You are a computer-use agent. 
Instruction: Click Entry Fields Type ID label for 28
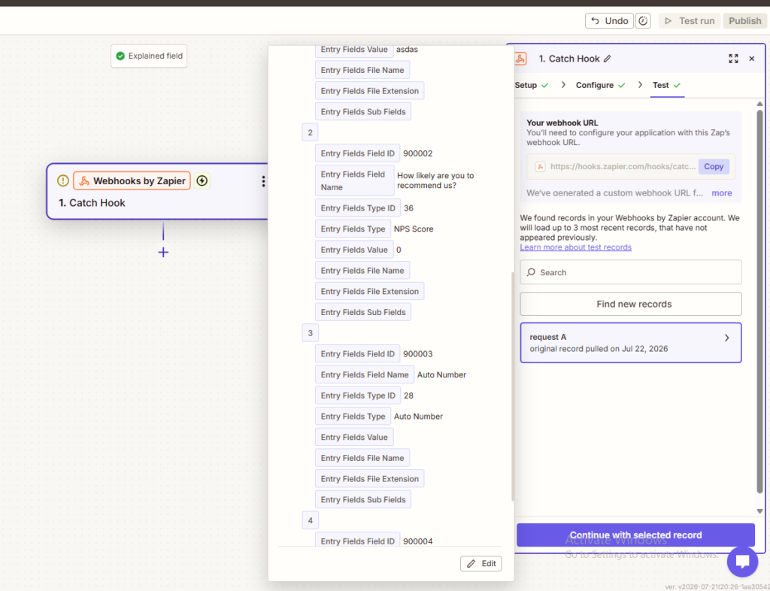click(x=357, y=396)
